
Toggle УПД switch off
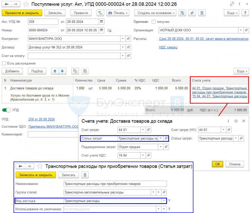[x=7, y=110]
